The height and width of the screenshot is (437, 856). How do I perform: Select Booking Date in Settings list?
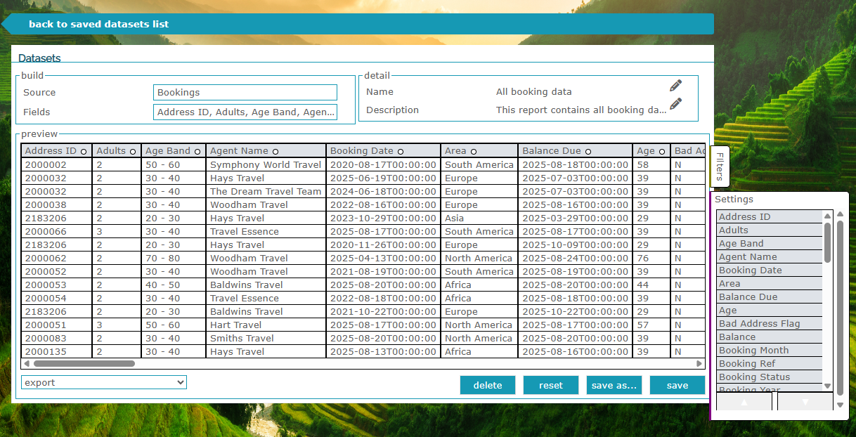770,270
